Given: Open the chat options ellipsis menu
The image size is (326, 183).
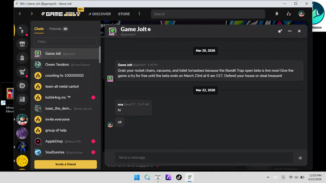Looking at the screenshot, I should coord(290,31).
